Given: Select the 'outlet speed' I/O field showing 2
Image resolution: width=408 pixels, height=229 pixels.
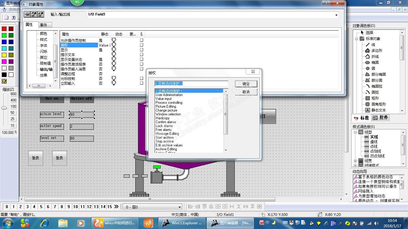Looking at the screenshot, I should click(82, 126).
